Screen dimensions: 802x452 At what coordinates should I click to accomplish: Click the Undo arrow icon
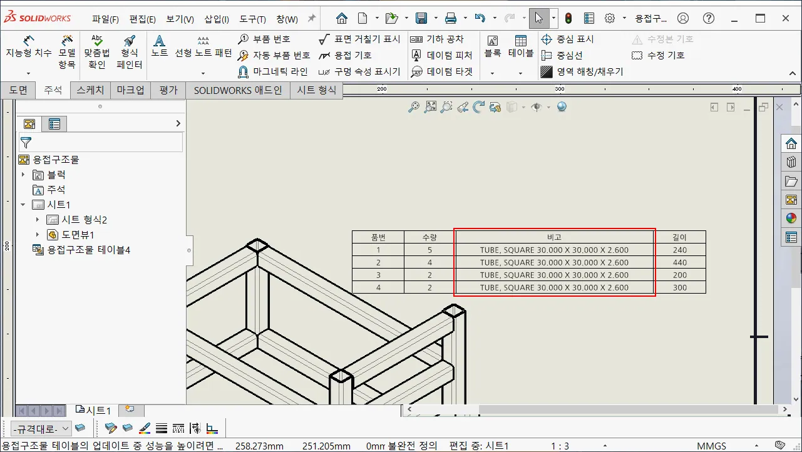tap(480, 18)
